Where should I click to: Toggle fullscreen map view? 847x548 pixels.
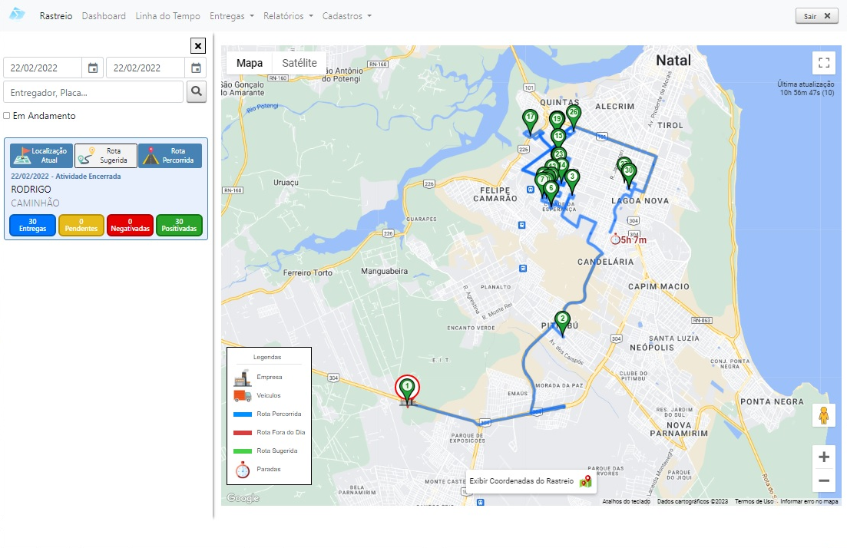pyautogui.click(x=824, y=63)
